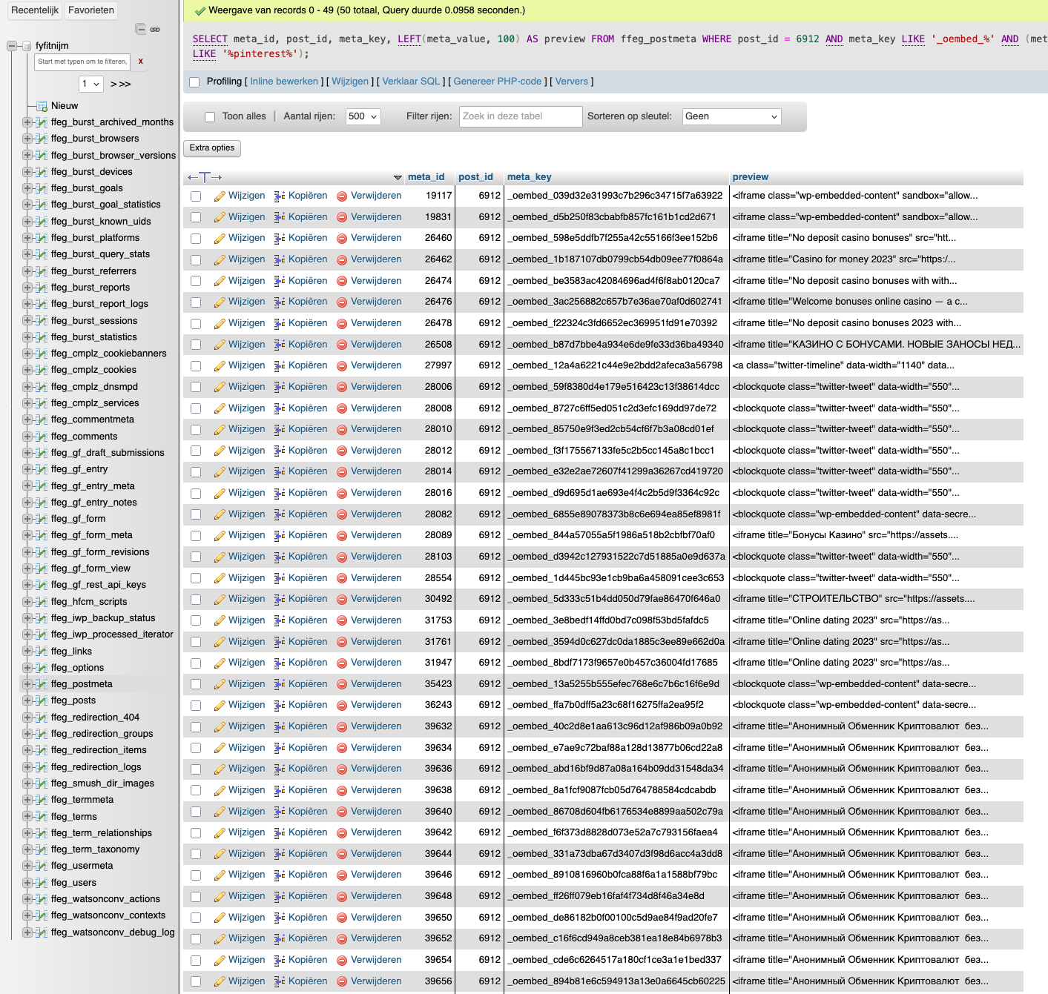Click the link icon in navigation panel
Image resolution: width=1048 pixels, height=994 pixels.
155,29
